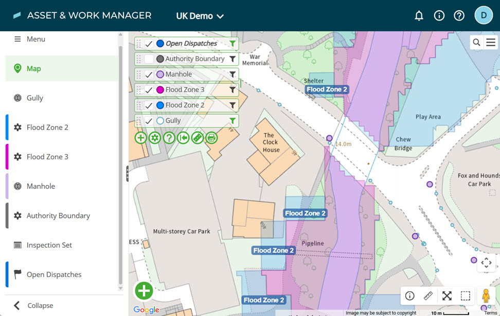Filter the Open Dispatches layer
Screen dimensions: 500x316
coord(233,43)
